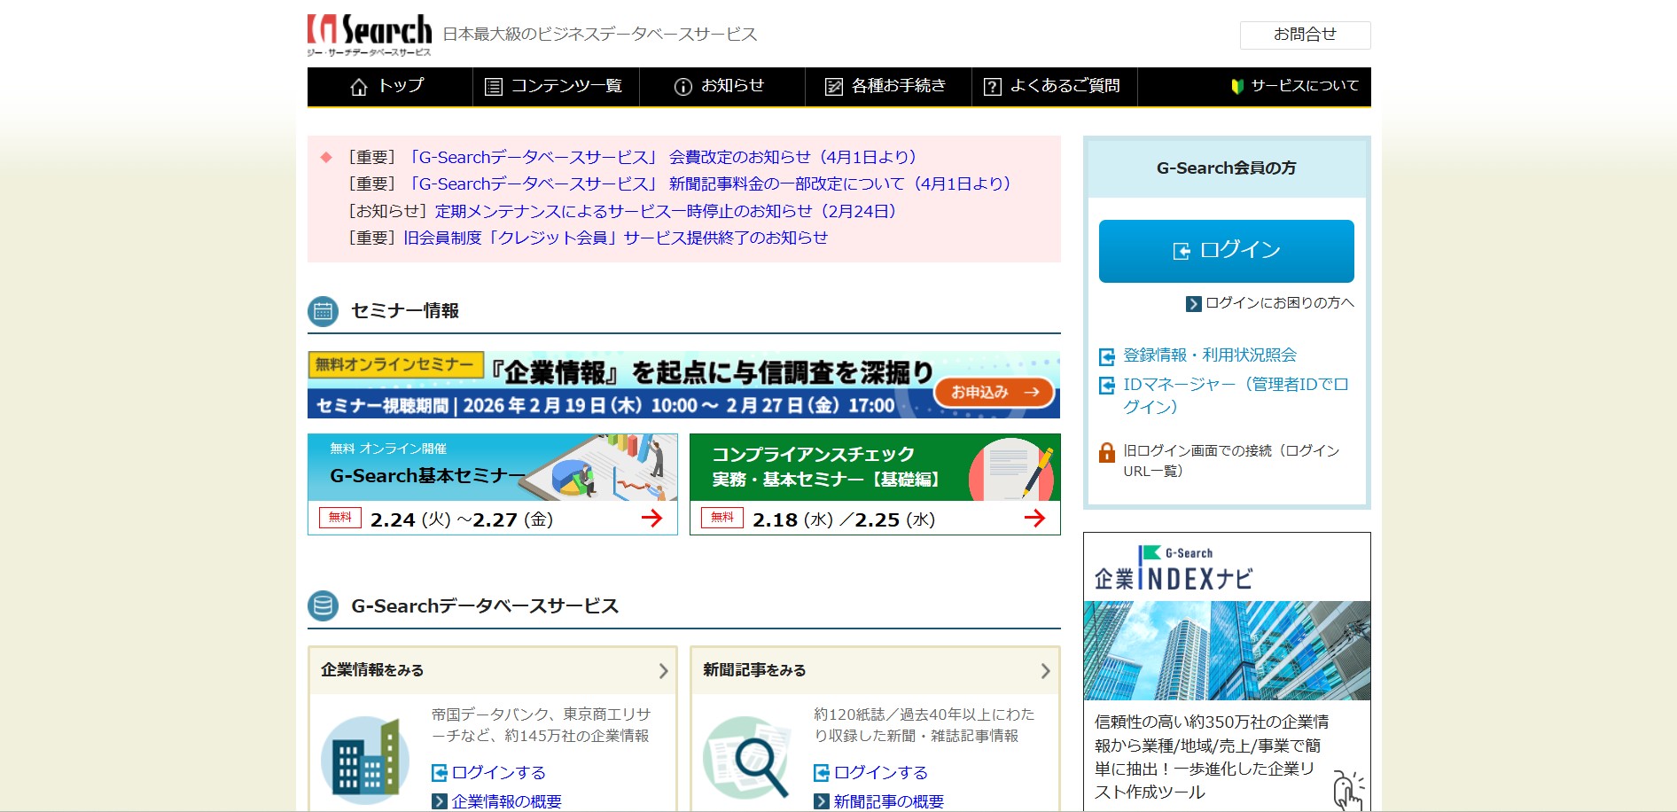
Task: Open the 各種お手続き menu item
Action: pos(888,87)
